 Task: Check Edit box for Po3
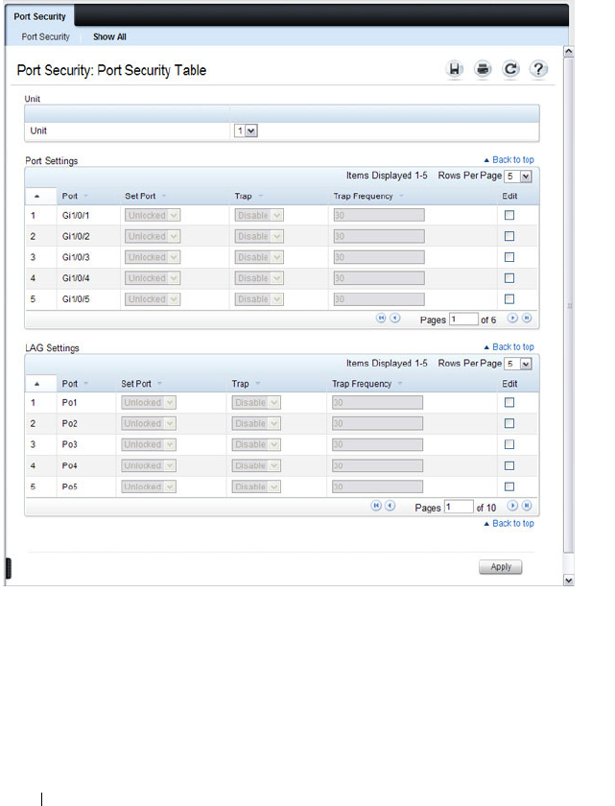(x=509, y=444)
